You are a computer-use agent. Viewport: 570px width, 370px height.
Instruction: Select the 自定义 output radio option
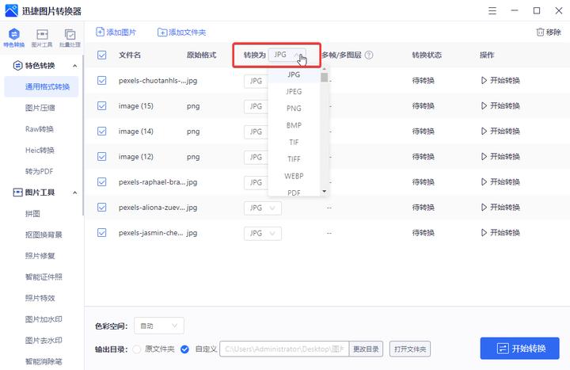184,349
